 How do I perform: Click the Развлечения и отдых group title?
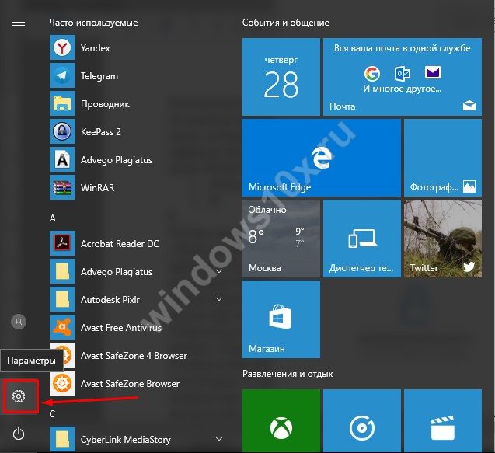pos(288,374)
